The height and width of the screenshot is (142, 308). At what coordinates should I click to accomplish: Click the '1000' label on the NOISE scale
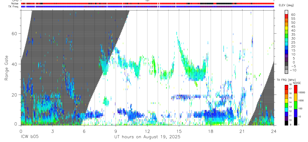(x=301, y=100)
